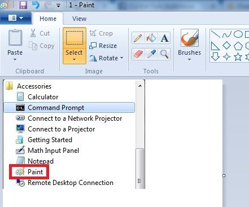Click Connect to a Network Projector entry

click(x=69, y=118)
